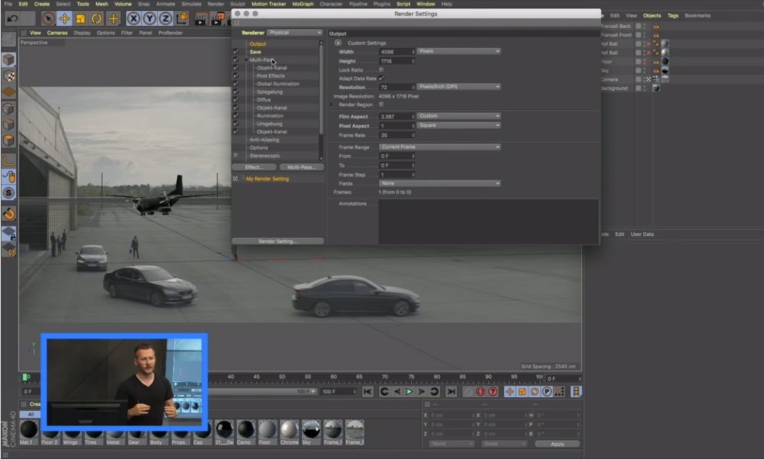The image size is (764, 459).
Task: Click the Effect... button
Action: click(x=254, y=167)
